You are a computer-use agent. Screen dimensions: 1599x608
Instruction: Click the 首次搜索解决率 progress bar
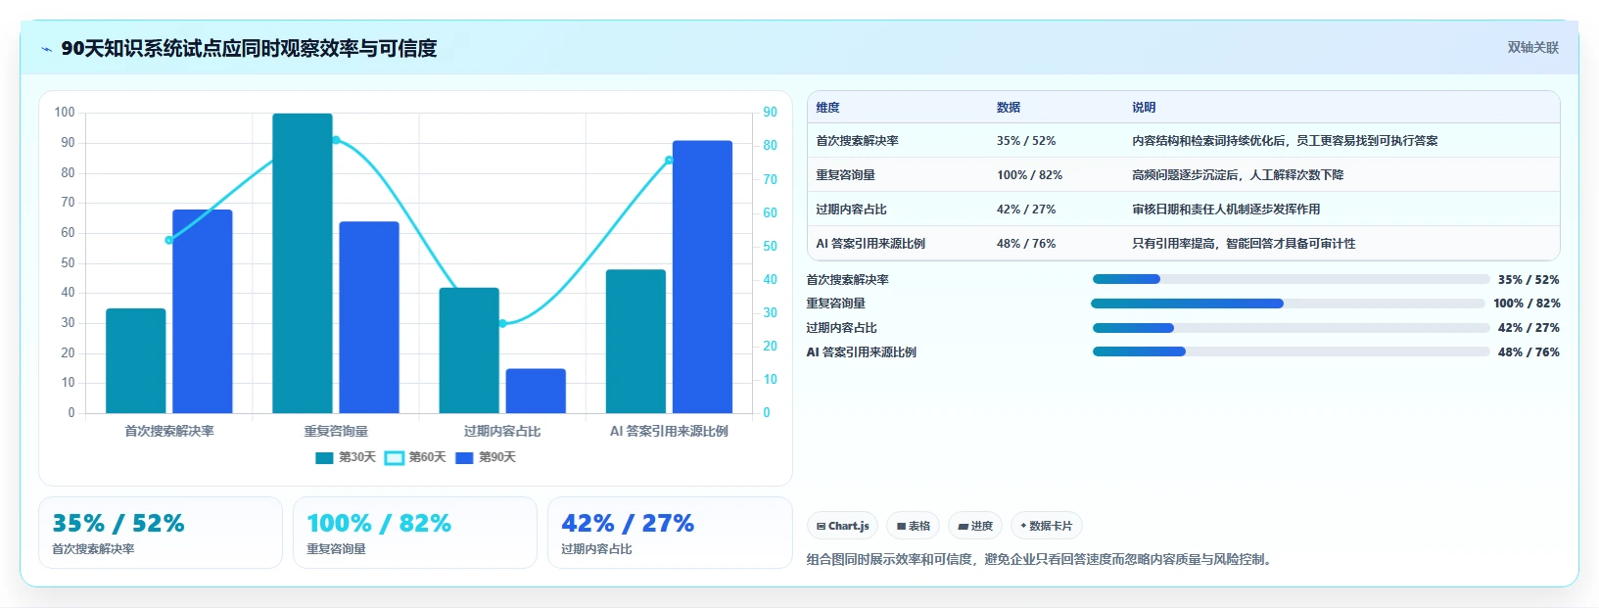pos(1291,279)
